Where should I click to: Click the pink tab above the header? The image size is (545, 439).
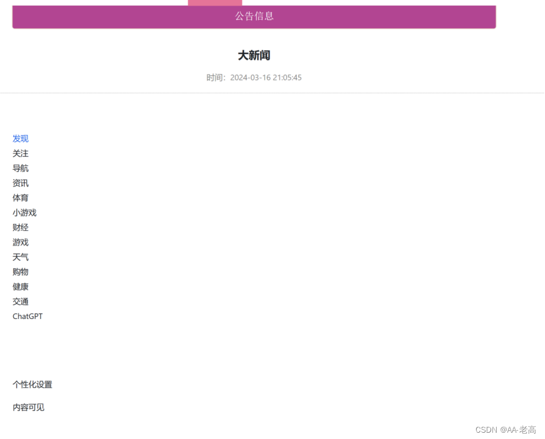[x=215, y=3]
